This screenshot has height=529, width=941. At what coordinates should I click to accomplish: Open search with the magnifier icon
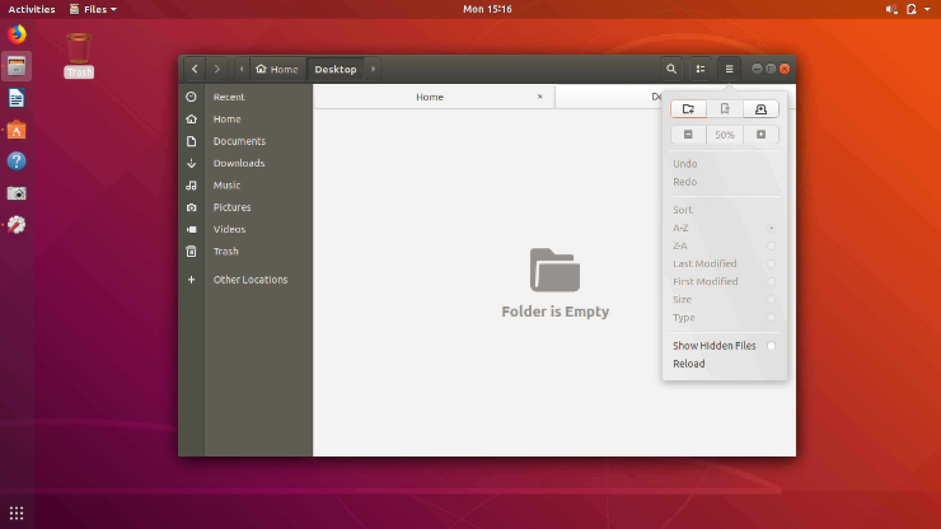coord(671,69)
